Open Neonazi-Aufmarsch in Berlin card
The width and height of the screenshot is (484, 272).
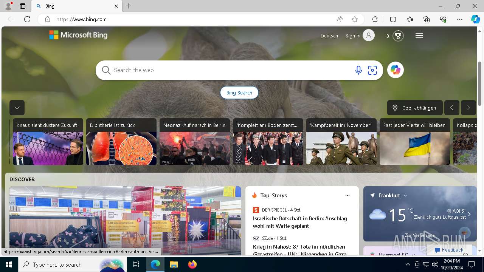195,142
